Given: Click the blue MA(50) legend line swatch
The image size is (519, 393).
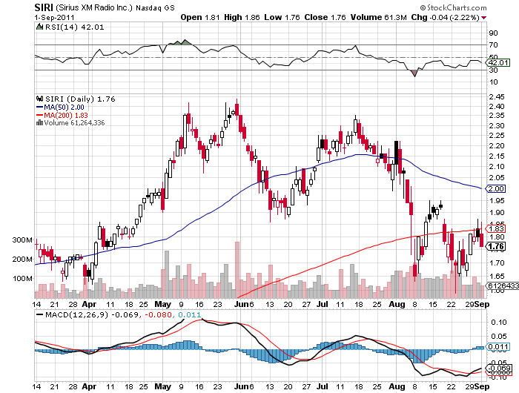Looking at the screenshot, I should (x=39, y=108).
